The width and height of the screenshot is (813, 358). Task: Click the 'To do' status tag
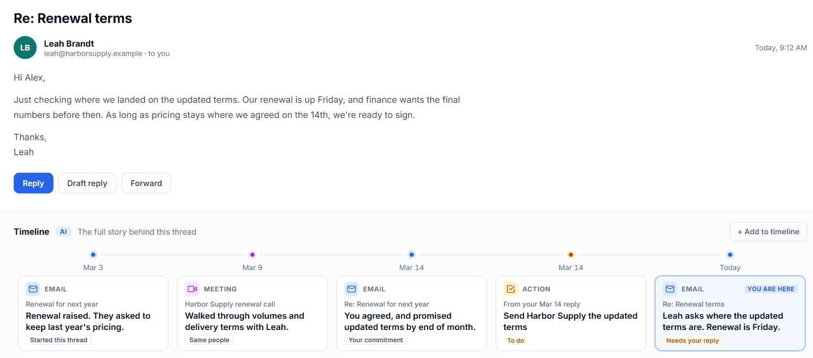(x=516, y=340)
